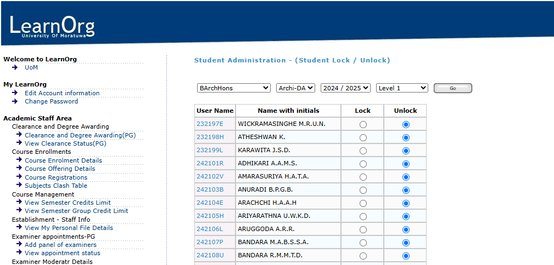Click the arrow icon beside View Semester Credits Limit

pyautogui.click(x=19, y=202)
